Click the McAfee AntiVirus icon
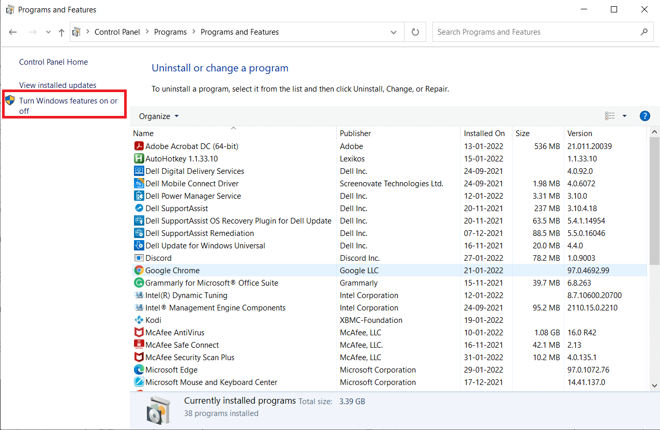This screenshot has width=660, height=430. [139, 333]
